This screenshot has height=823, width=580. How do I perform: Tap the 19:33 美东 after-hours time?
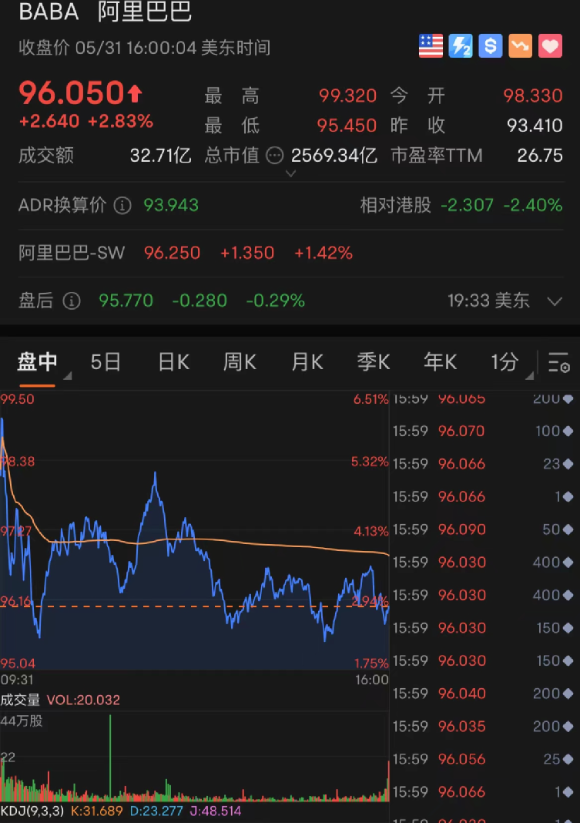click(488, 301)
